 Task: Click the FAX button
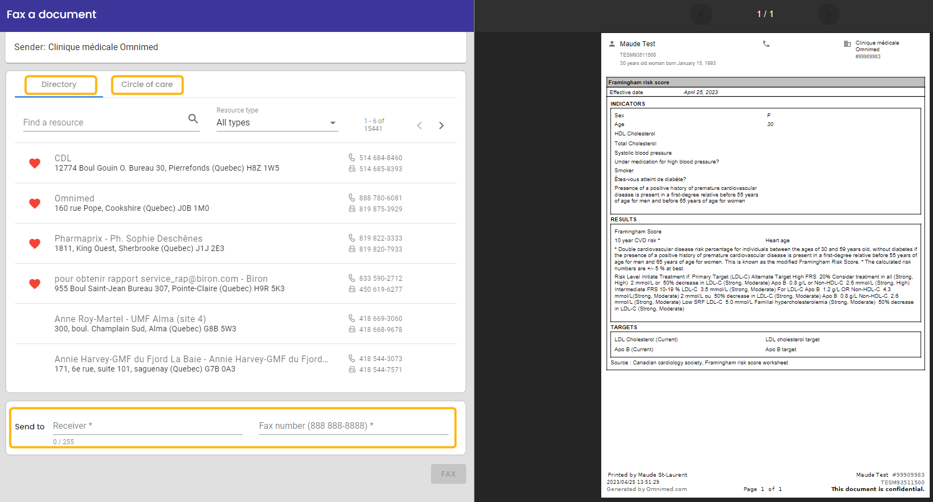point(449,474)
